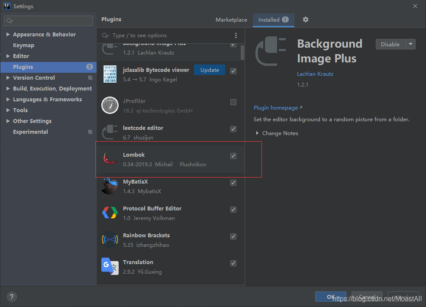
Task: Click the Lombok chili pepper icon
Action: [110, 159]
